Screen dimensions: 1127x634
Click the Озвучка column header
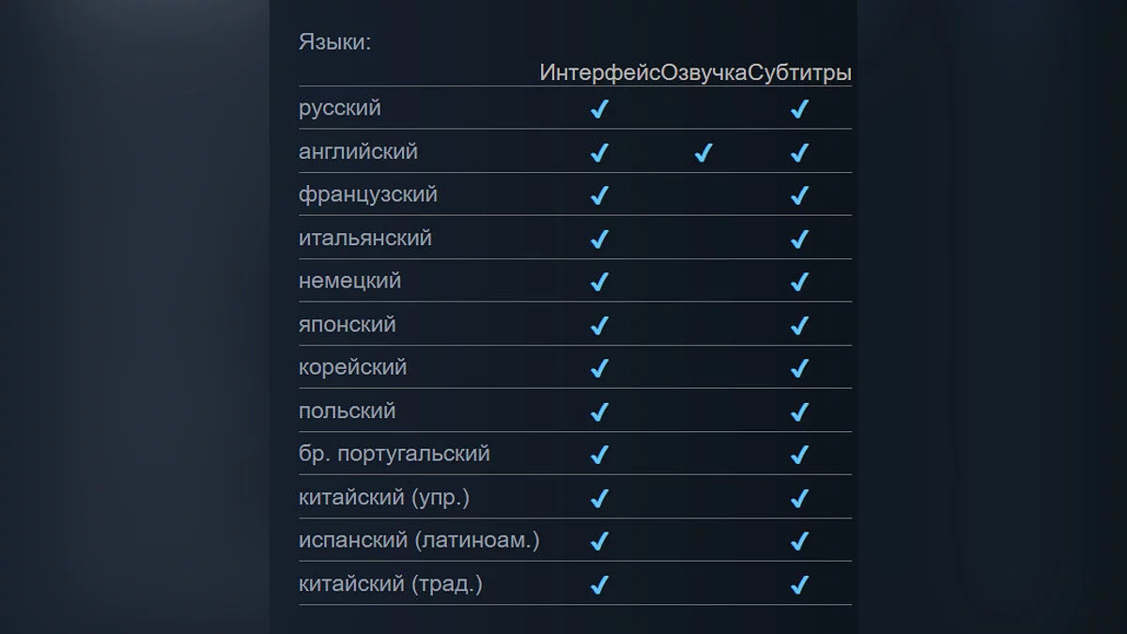point(704,73)
